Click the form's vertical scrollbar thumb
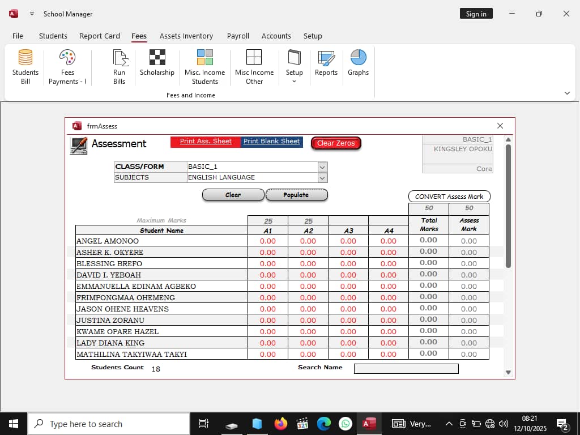The width and height of the screenshot is (580, 435). point(508,204)
